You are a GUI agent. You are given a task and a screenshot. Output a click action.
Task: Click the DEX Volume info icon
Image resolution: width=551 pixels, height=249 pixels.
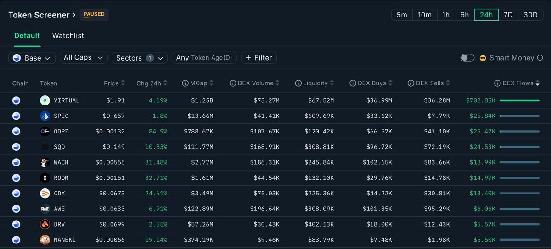pos(233,83)
